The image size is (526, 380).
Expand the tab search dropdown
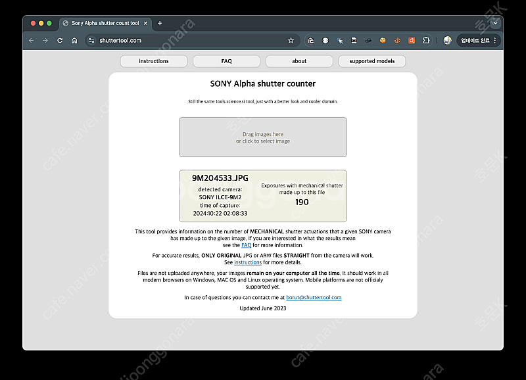pyautogui.click(x=495, y=23)
